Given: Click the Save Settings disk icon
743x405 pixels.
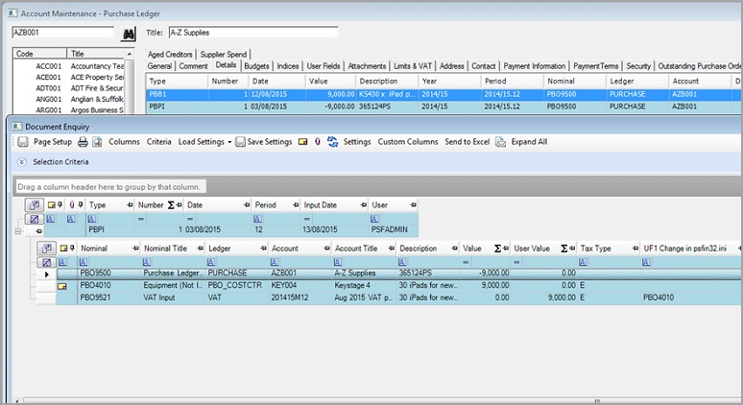Looking at the screenshot, I should click(x=241, y=142).
